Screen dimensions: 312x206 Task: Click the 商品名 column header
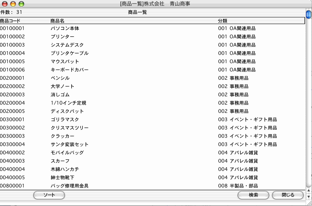(57, 21)
